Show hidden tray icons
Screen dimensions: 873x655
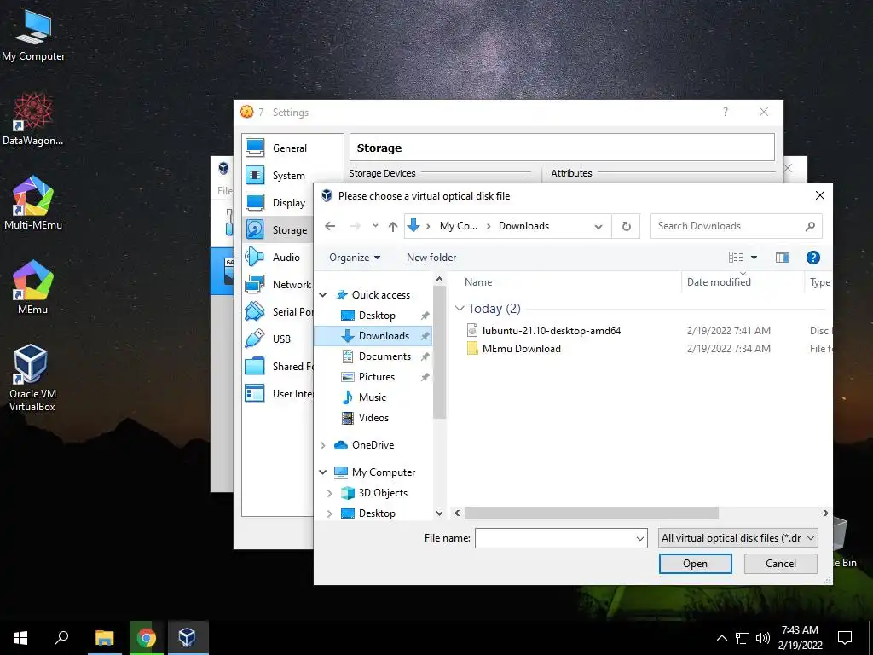(x=721, y=638)
